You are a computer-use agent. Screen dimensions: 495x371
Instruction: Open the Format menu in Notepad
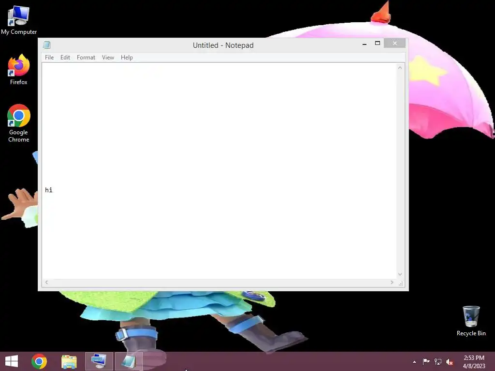click(86, 57)
